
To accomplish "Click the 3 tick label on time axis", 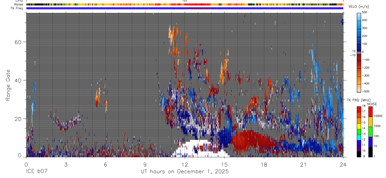I will [66, 165].
